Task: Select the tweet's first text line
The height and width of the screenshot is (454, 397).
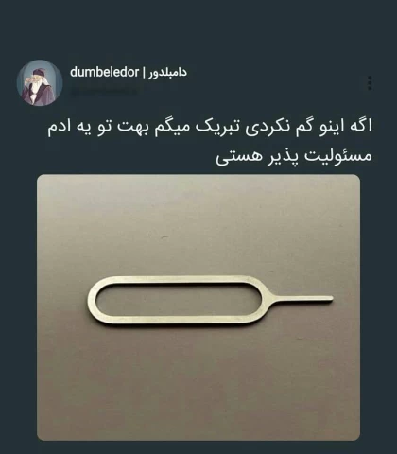Action: click(x=210, y=127)
